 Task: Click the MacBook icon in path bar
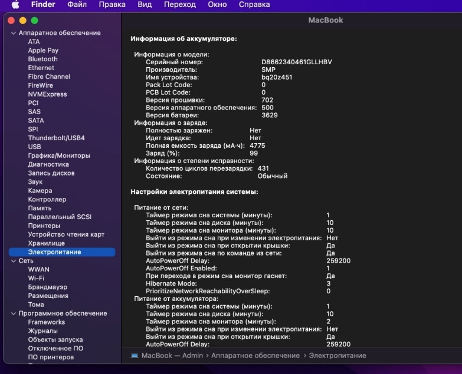(135, 355)
